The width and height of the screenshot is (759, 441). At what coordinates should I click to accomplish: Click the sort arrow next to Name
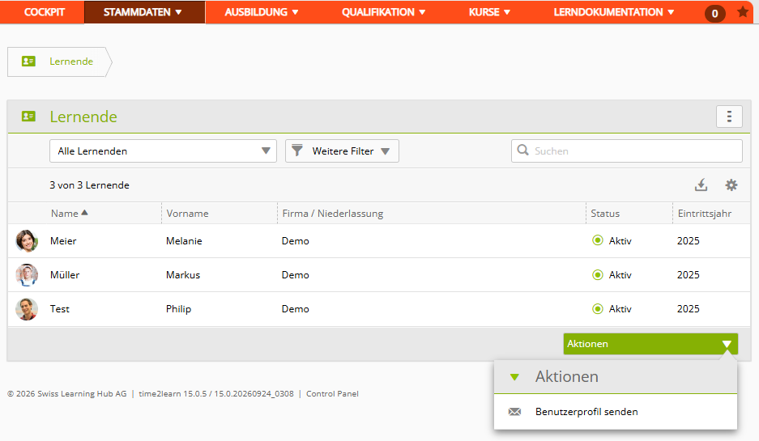coord(85,213)
